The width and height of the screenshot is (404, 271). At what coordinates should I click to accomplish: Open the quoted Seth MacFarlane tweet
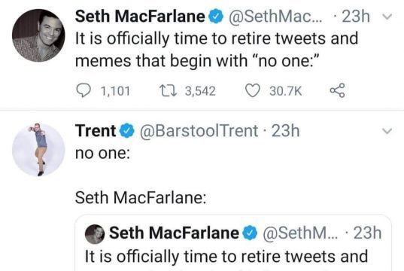[x=233, y=243]
